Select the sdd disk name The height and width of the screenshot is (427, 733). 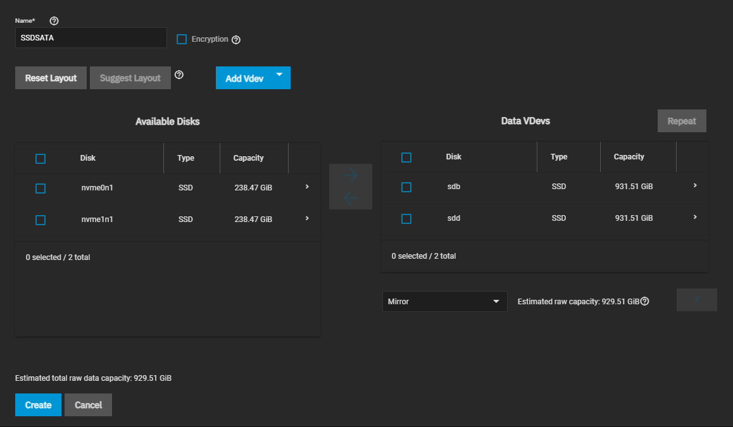(453, 218)
